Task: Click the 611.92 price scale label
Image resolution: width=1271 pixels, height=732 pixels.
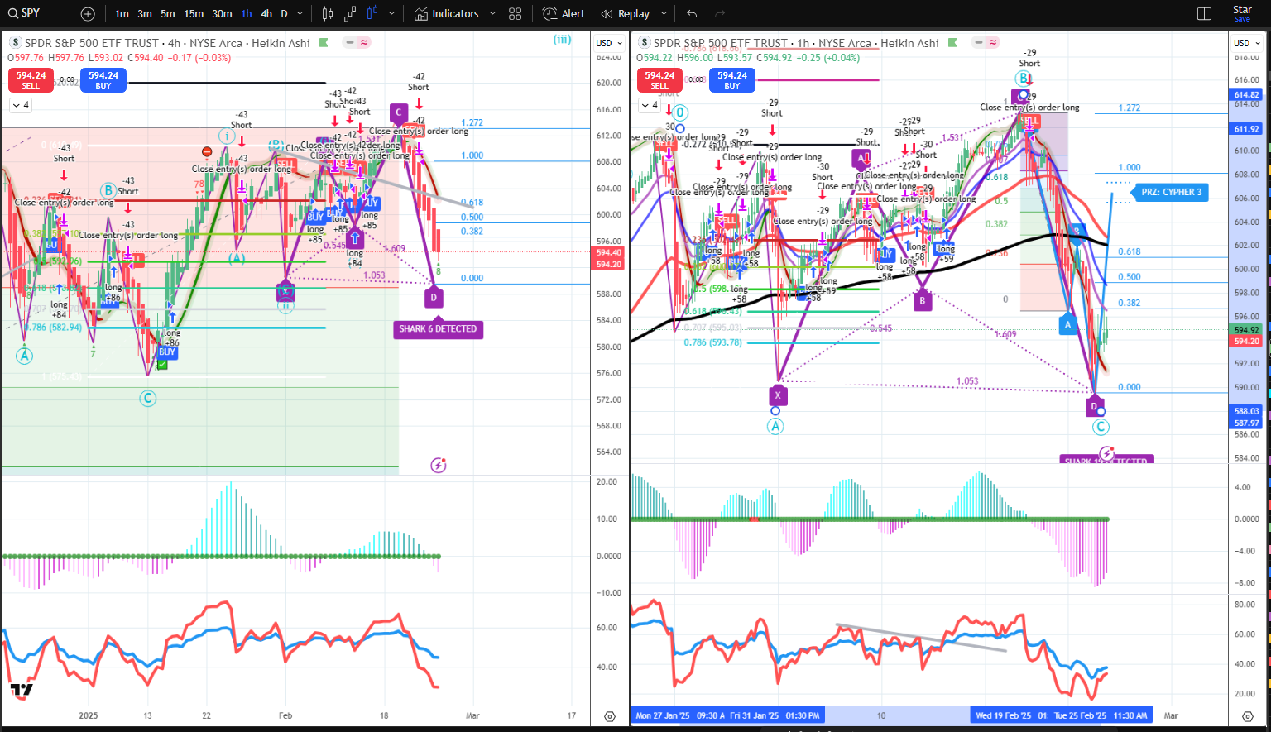Action: 1246,129
